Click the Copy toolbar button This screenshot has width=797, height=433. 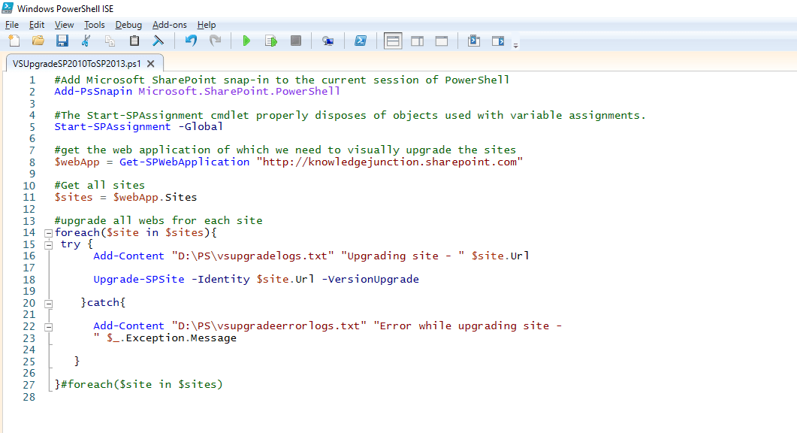pyautogui.click(x=110, y=41)
